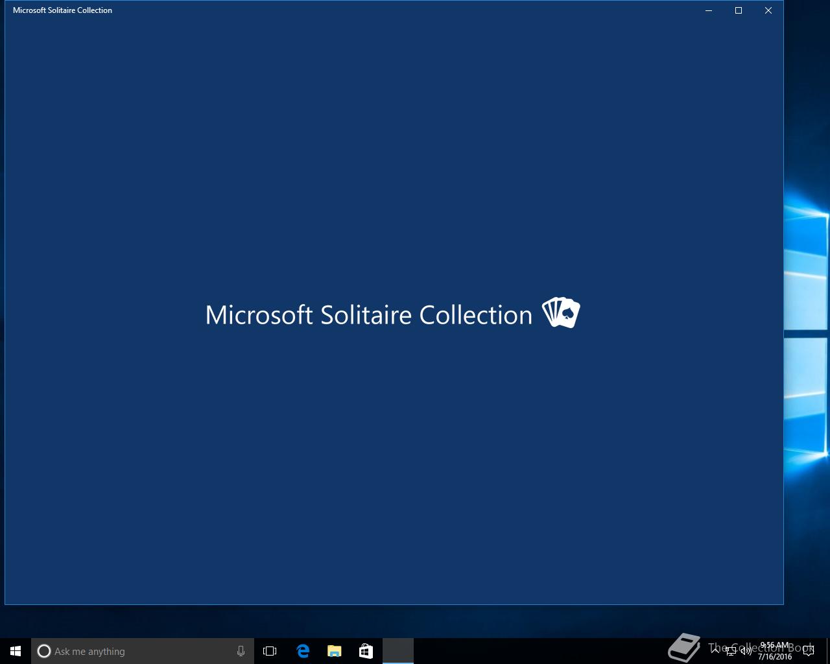This screenshot has height=664, width=830.
Task: Launch Microsoft Edge from the taskbar
Action: tap(303, 651)
